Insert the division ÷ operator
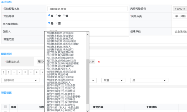The width and height of the screenshot is (187, 112). [x=31, y=72]
